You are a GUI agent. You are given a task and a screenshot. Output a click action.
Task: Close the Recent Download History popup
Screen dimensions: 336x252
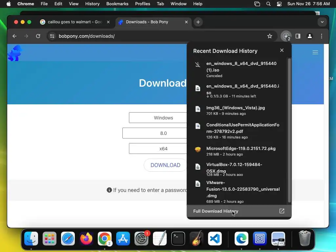point(282,50)
